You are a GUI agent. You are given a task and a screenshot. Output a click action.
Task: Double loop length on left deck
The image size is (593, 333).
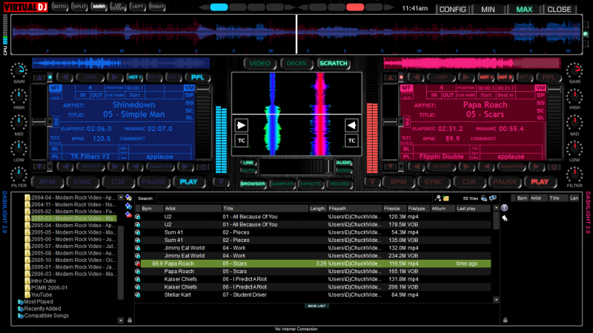115,78
